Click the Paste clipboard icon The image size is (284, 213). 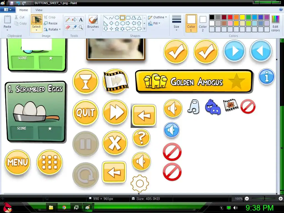click(7, 20)
